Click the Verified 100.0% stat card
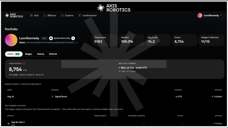This screenshot has height=128, width=228. [x=131, y=40]
